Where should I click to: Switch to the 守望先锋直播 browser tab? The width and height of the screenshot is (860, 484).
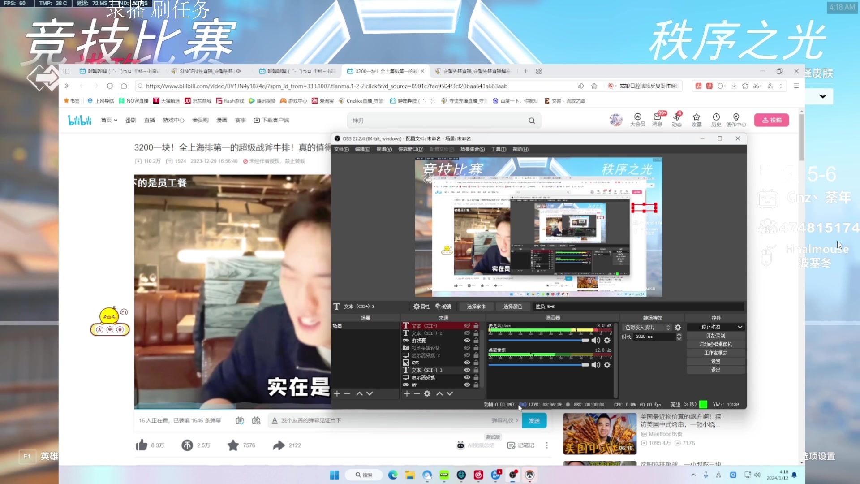471,71
